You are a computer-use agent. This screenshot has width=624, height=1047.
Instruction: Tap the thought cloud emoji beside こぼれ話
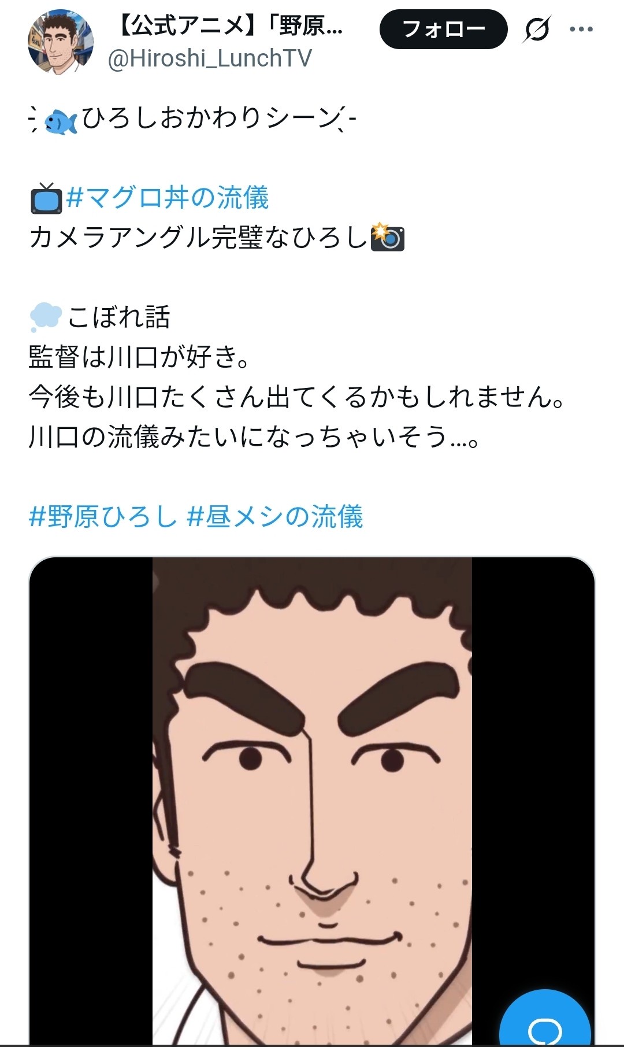tap(45, 317)
